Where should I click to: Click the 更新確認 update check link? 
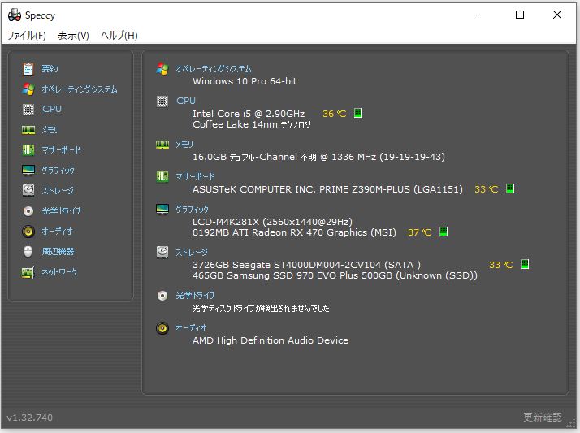[x=543, y=417]
